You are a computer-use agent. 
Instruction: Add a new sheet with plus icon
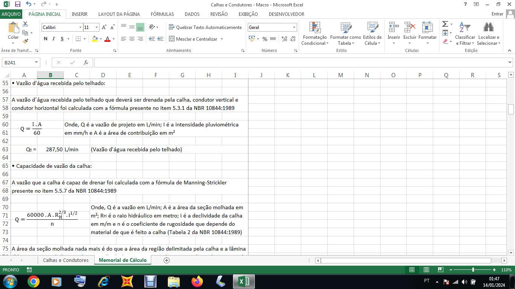[167, 260]
